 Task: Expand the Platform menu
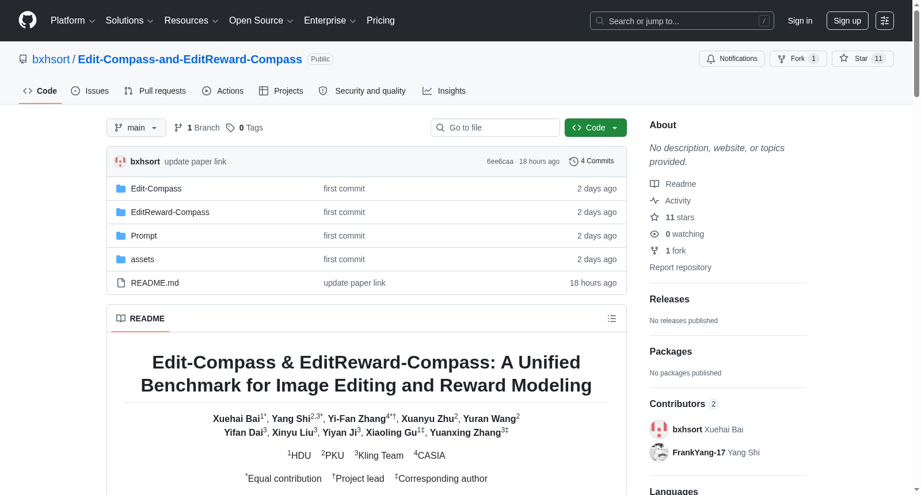tap(73, 21)
